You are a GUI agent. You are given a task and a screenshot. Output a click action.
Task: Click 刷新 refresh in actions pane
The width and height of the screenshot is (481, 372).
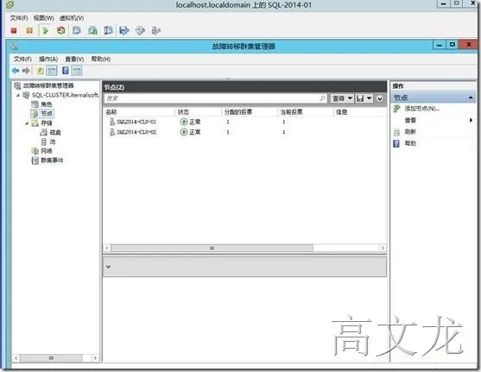tap(410, 131)
